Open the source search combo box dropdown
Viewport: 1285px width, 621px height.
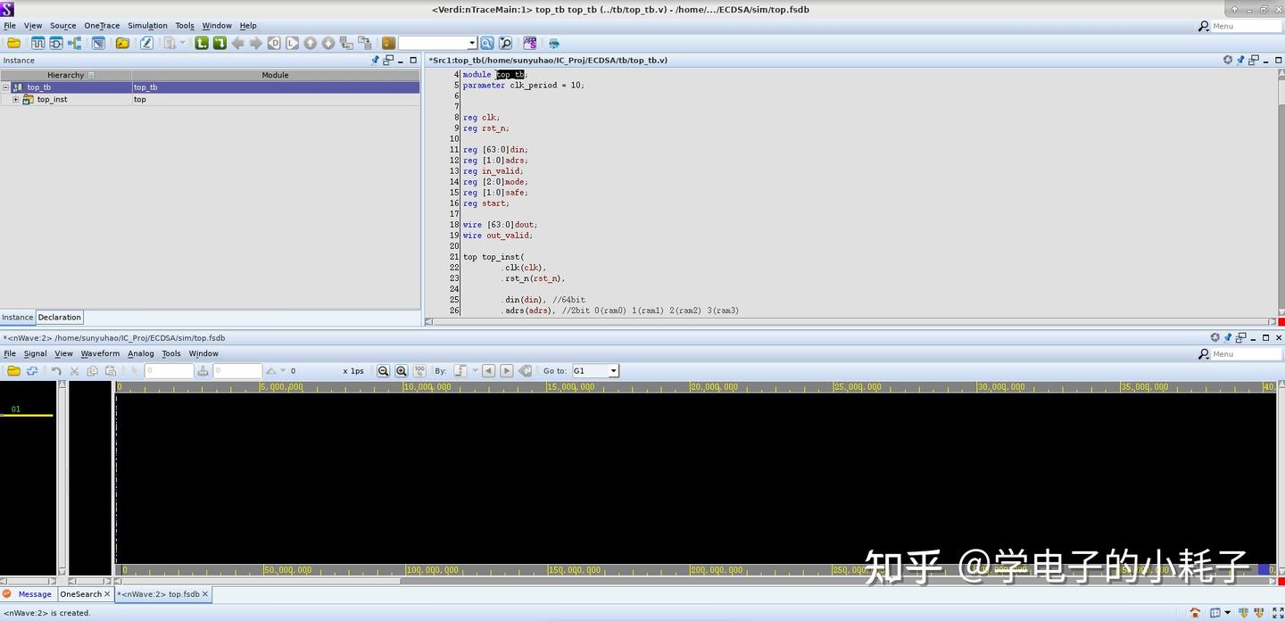pyautogui.click(x=472, y=43)
